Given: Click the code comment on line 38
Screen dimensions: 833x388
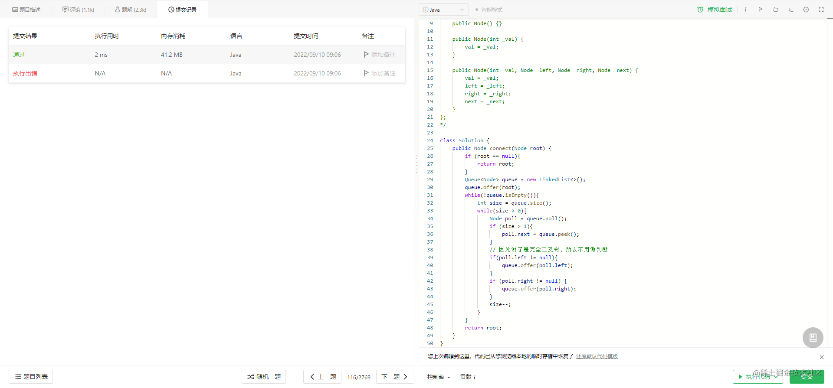Looking at the screenshot, I should click(x=548, y=250).
